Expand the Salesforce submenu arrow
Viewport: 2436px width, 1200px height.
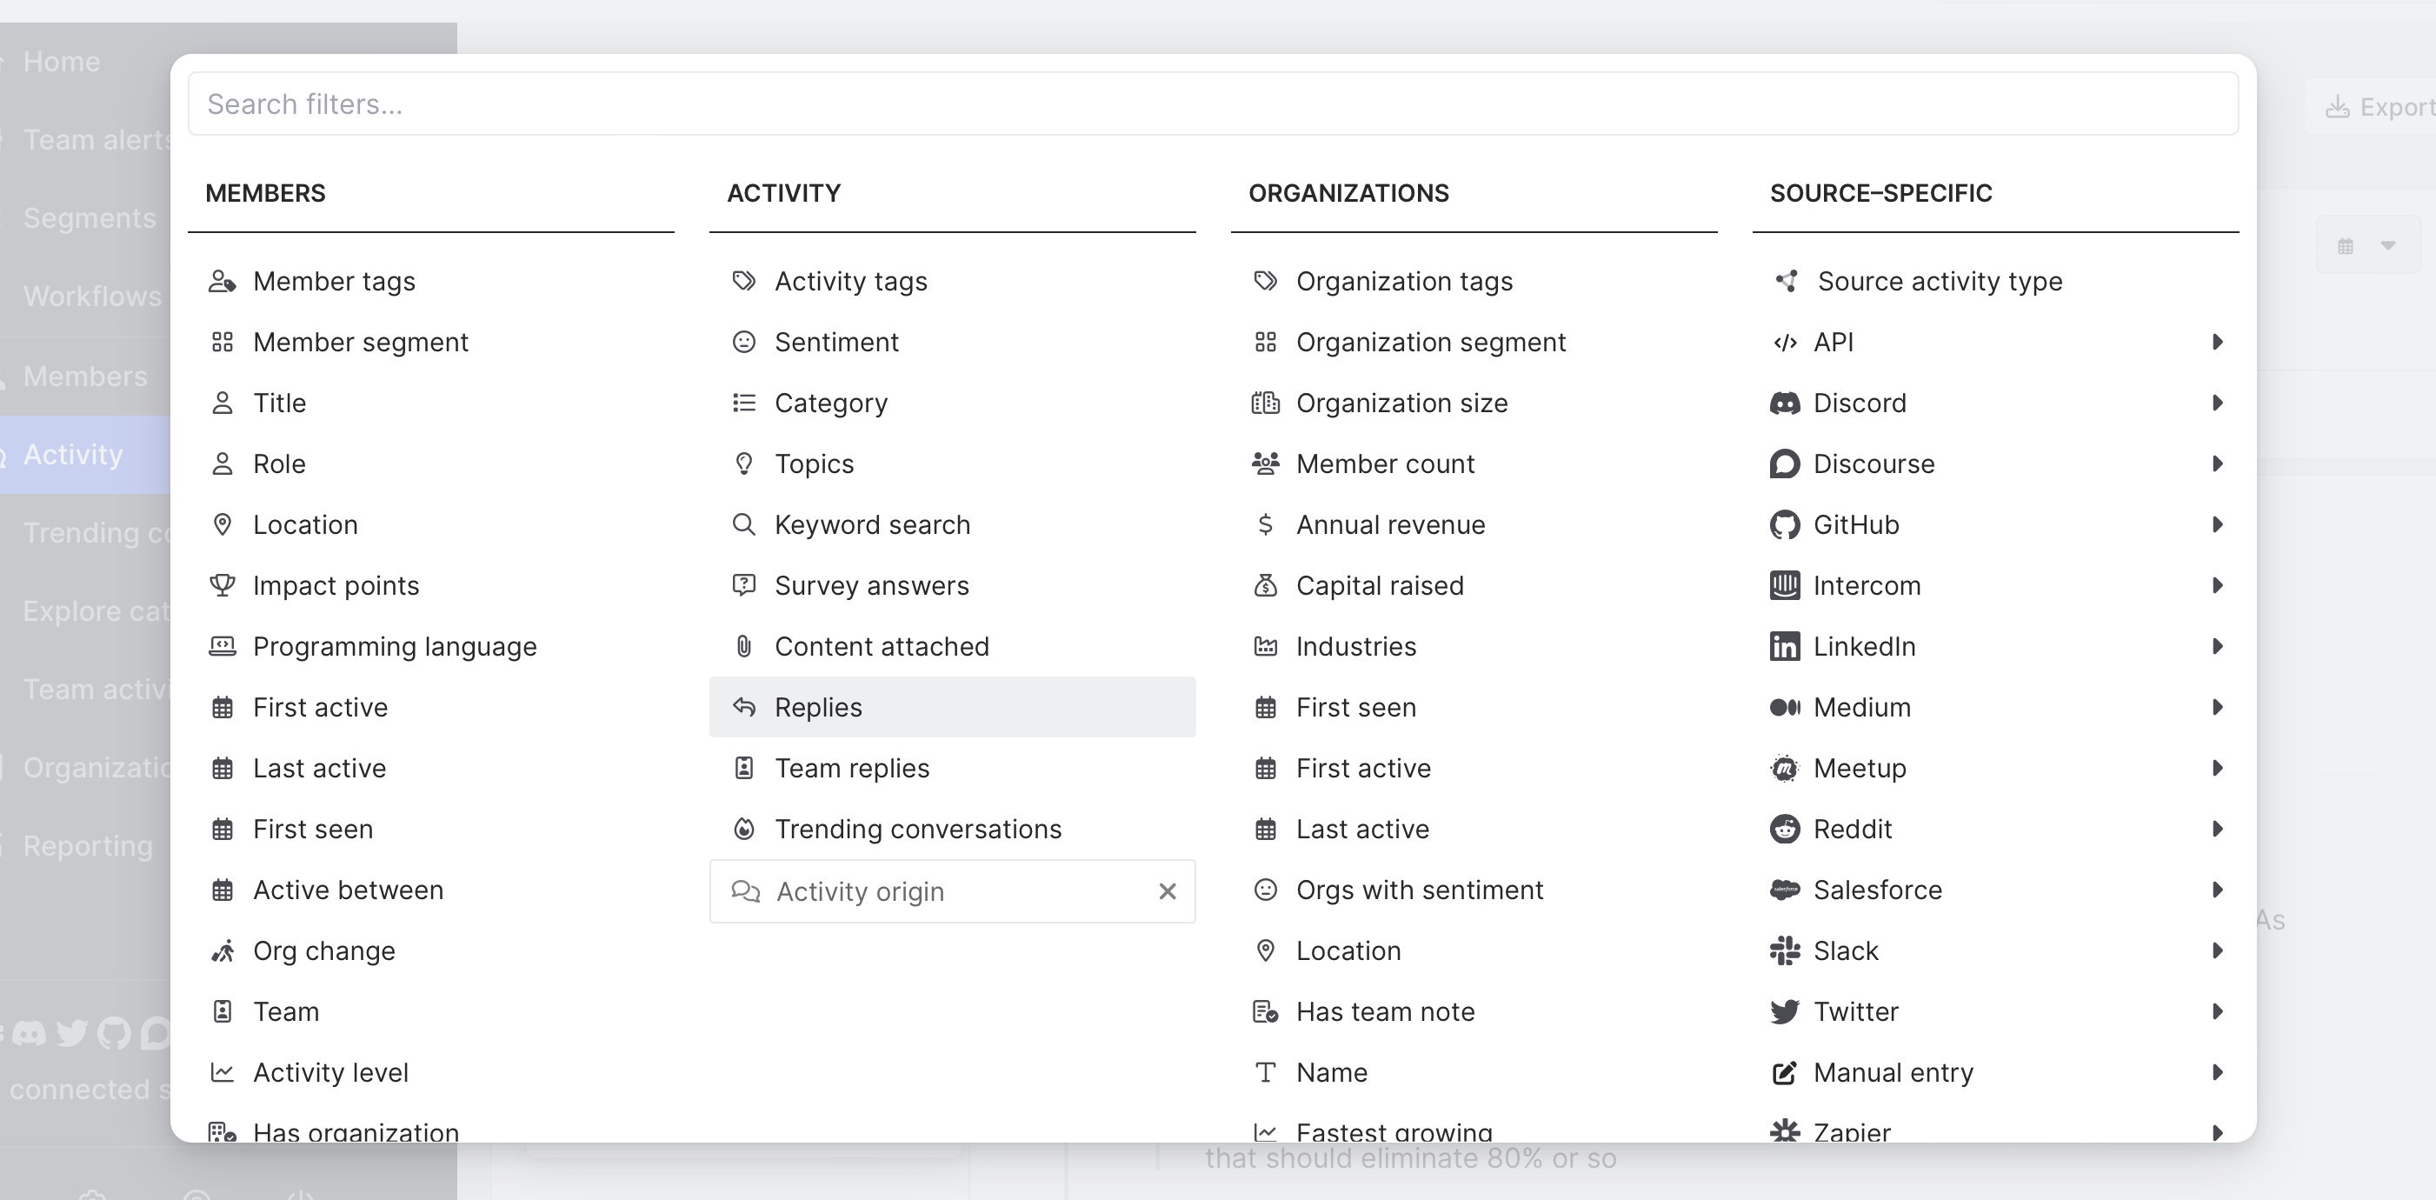click(2218, 890)
